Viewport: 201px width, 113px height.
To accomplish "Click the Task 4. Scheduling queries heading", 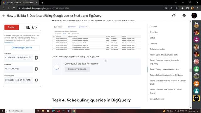I will point(91,100).
